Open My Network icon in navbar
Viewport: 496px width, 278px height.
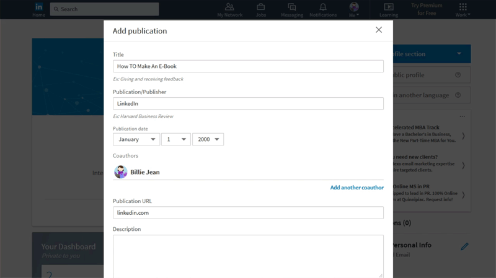point(229,7)
